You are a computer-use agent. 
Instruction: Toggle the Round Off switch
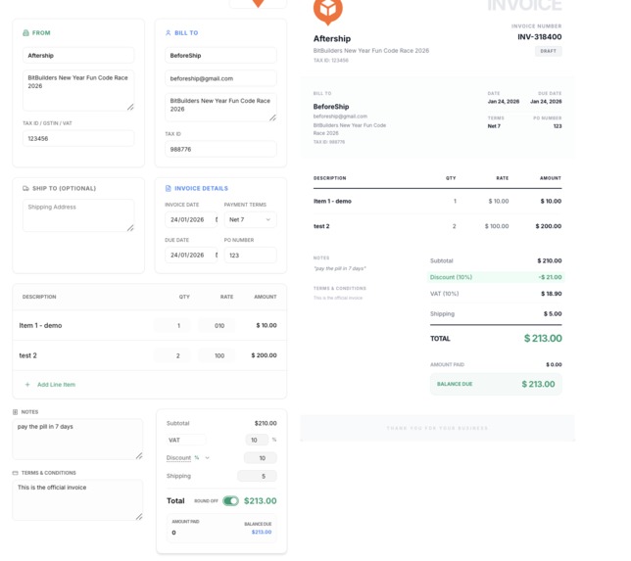click(230, 501)
